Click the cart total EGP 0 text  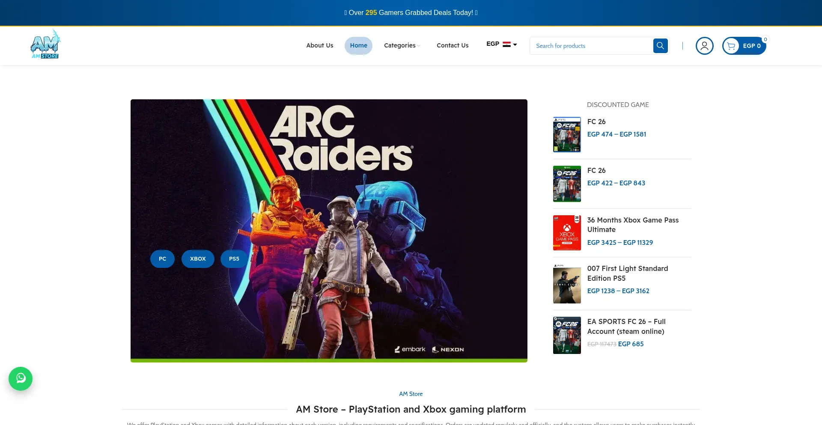[752, 46]
